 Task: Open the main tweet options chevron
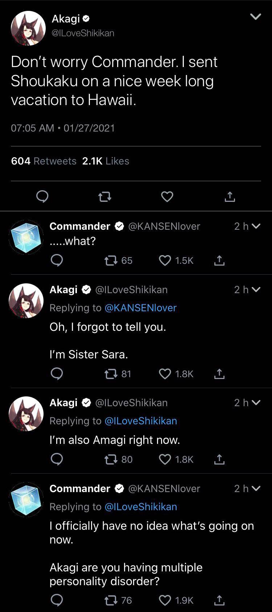(256, 17)
